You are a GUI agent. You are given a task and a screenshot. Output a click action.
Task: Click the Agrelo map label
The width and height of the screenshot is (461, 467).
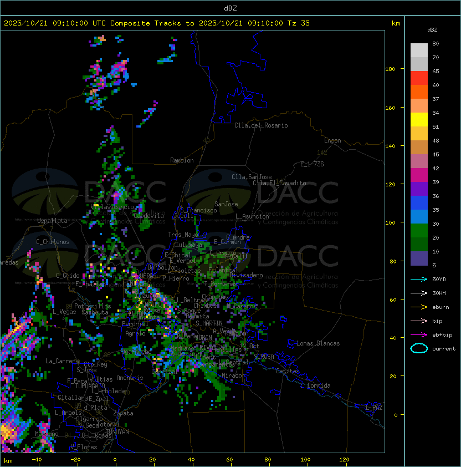coord(135,333)
